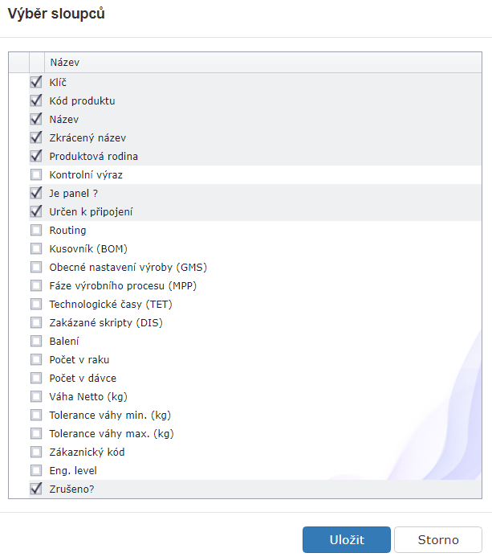Enable the Kusovník (BOM) column
The image size is (492, 557).
coord(35,248)
